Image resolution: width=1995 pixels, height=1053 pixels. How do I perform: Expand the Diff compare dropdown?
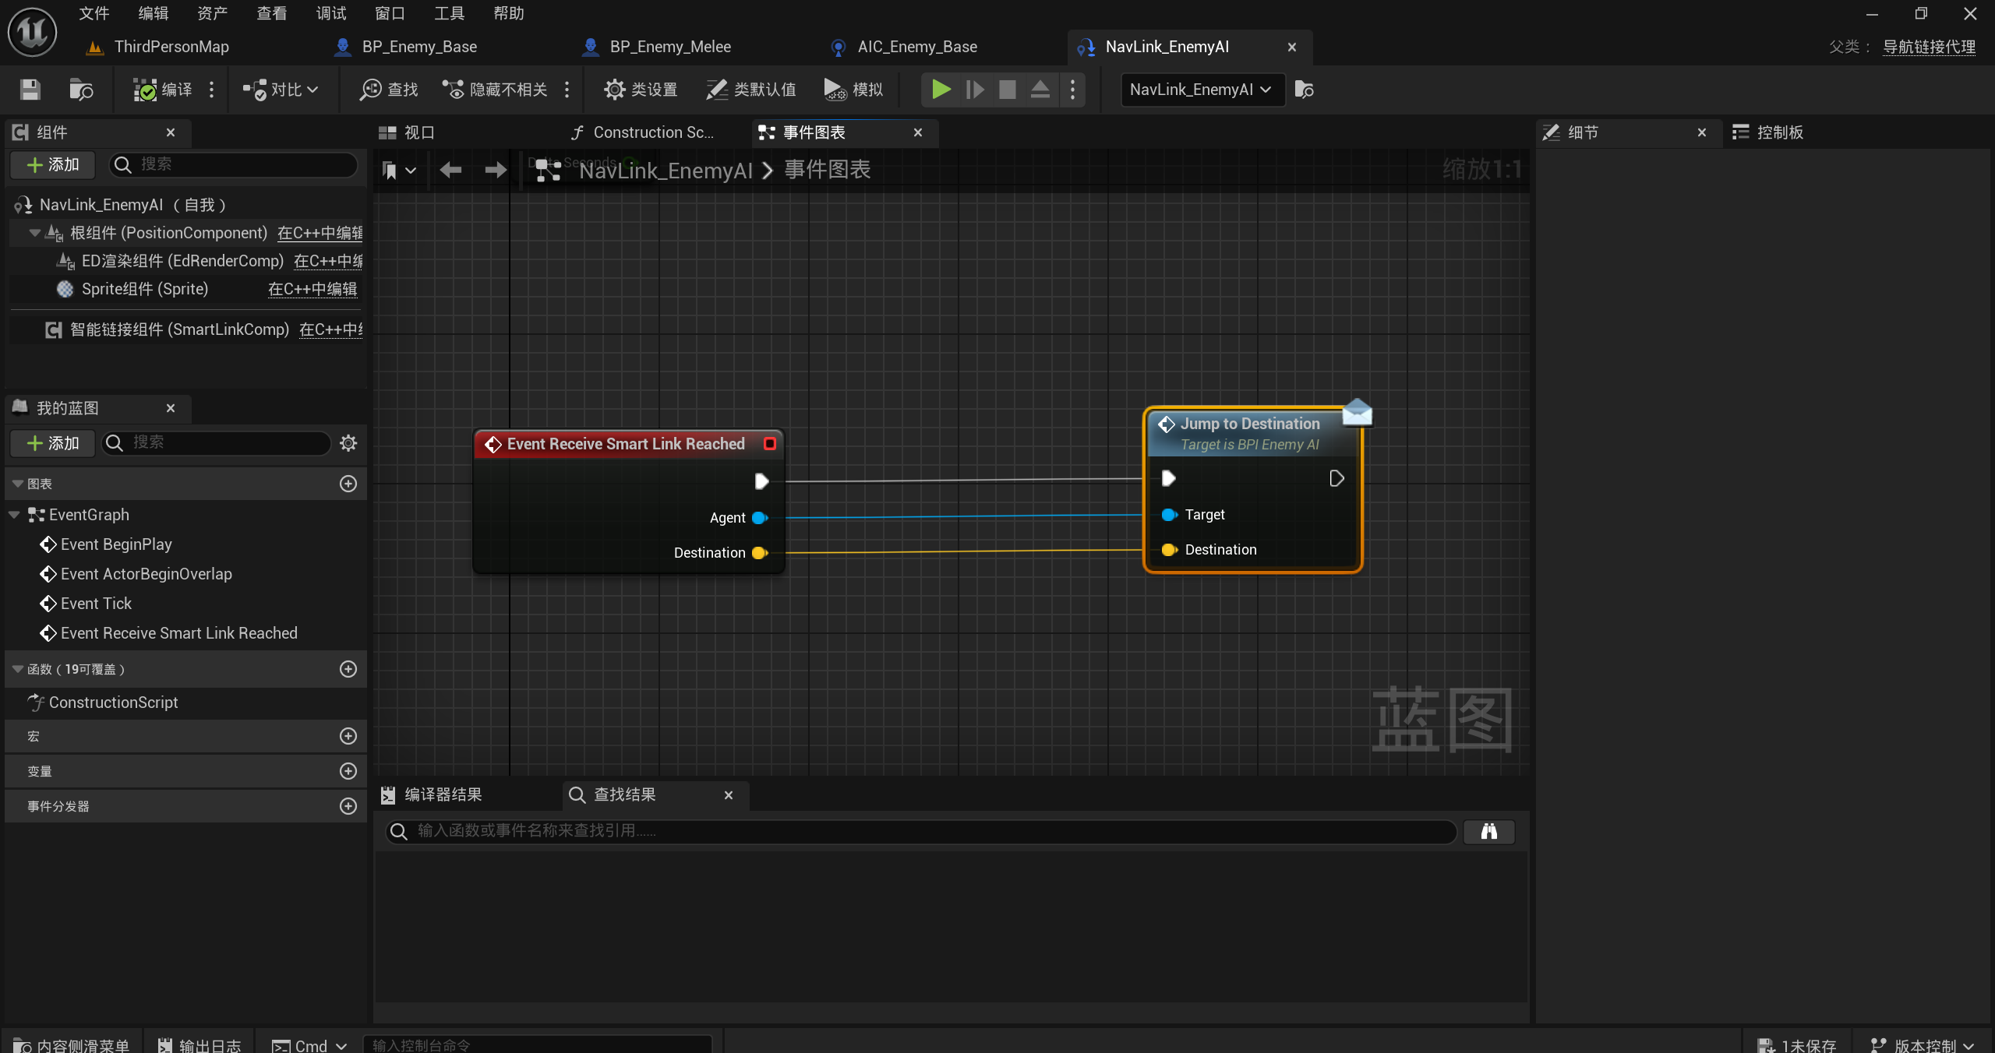tap(281, 90)
